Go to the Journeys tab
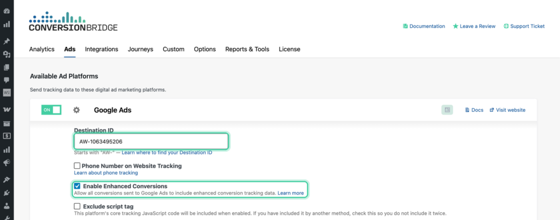This screenshot has height=220, width=560. 141,49
